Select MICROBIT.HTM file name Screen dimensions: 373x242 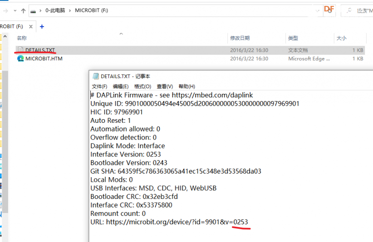44,58
